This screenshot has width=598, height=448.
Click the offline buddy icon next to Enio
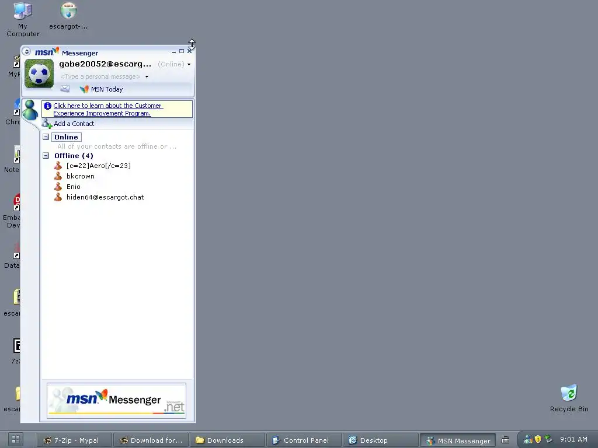(x=58, y=186)
